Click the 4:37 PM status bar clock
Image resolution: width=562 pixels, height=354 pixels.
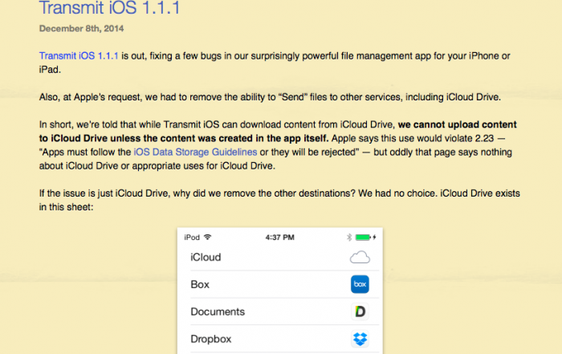[279, 238]
